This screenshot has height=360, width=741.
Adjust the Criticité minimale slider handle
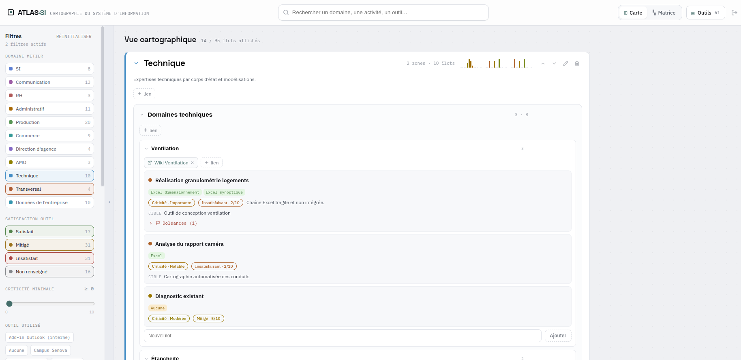coord(9,304)
